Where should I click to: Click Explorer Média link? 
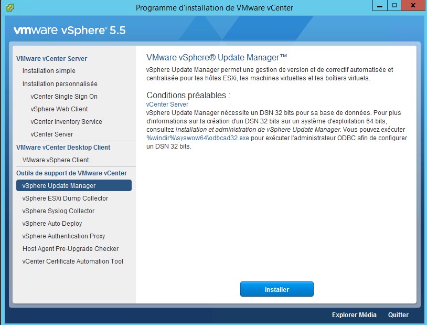[x=354, y=315]
